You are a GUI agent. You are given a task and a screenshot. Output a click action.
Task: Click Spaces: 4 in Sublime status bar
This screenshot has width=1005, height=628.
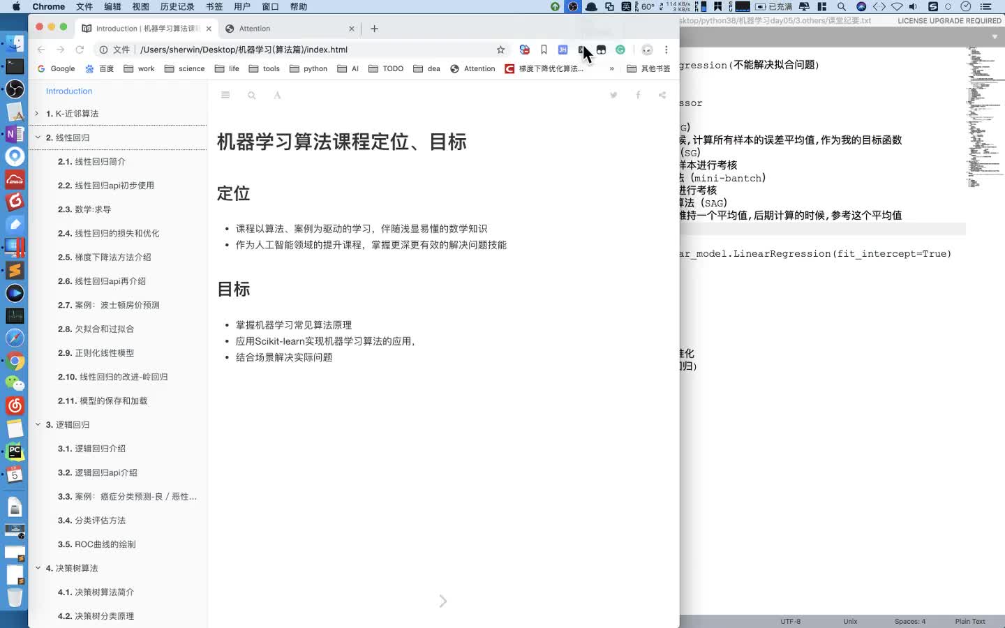click(x=909, y=621)
